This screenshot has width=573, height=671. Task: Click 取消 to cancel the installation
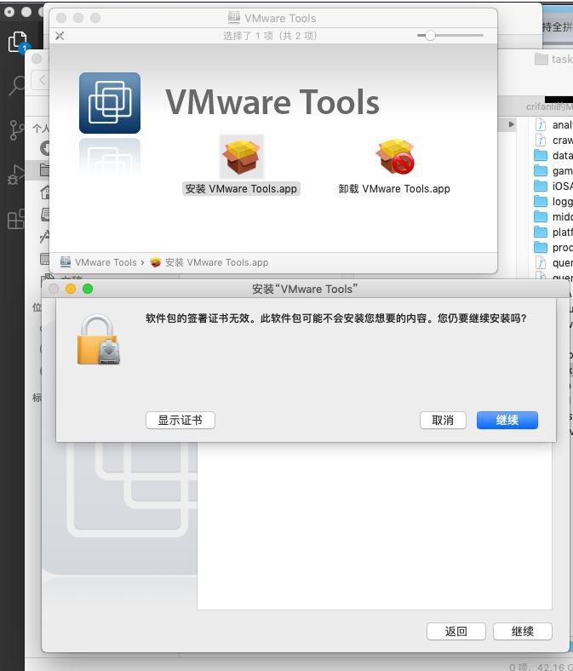pos(443,421)
